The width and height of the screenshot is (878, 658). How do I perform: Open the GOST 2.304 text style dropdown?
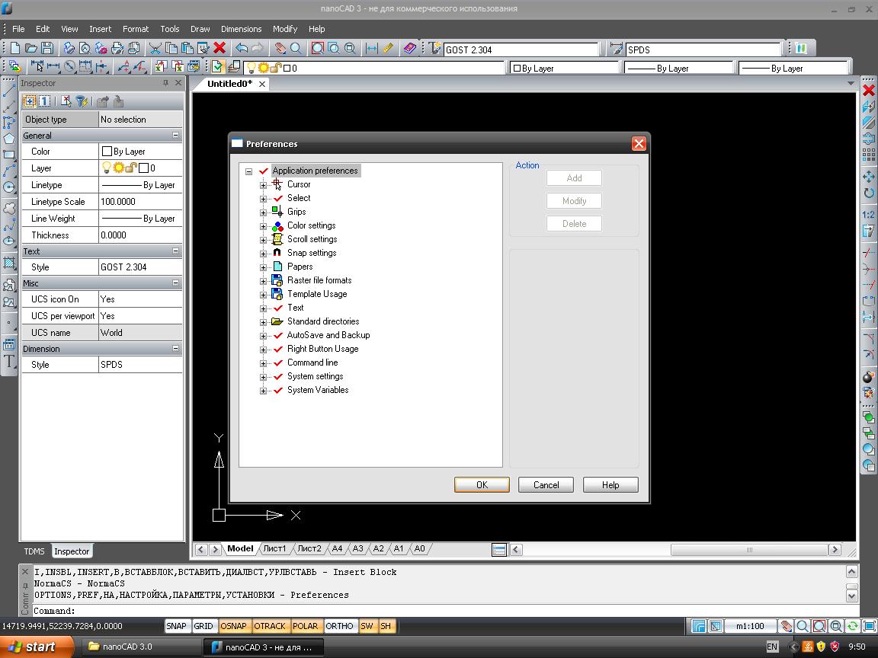[x=521, y=50]
